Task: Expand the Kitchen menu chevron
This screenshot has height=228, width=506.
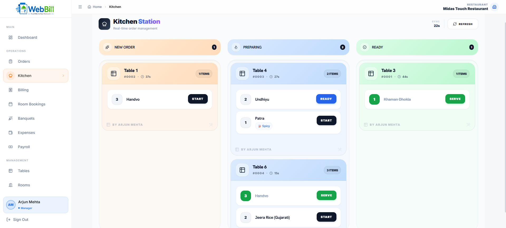Action: click(x=63, y=76)
